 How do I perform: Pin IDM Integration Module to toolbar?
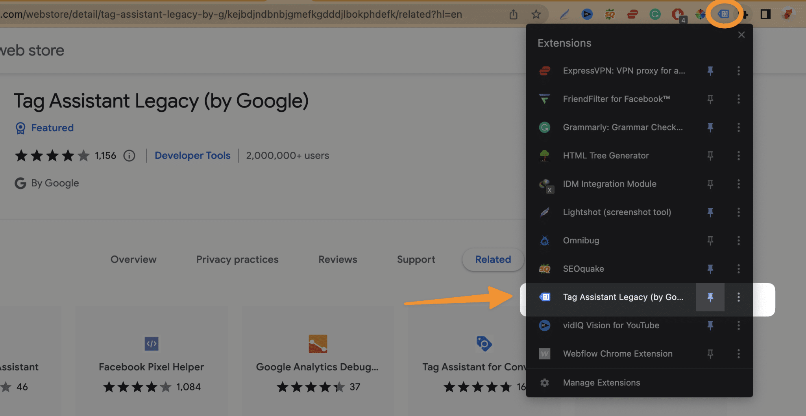click(x=710, y=184)
